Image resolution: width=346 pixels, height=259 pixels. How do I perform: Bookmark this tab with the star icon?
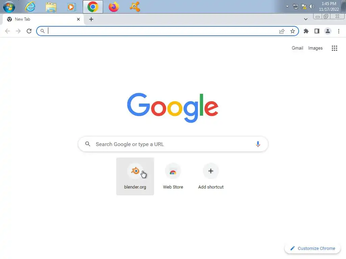pos(293,31)
